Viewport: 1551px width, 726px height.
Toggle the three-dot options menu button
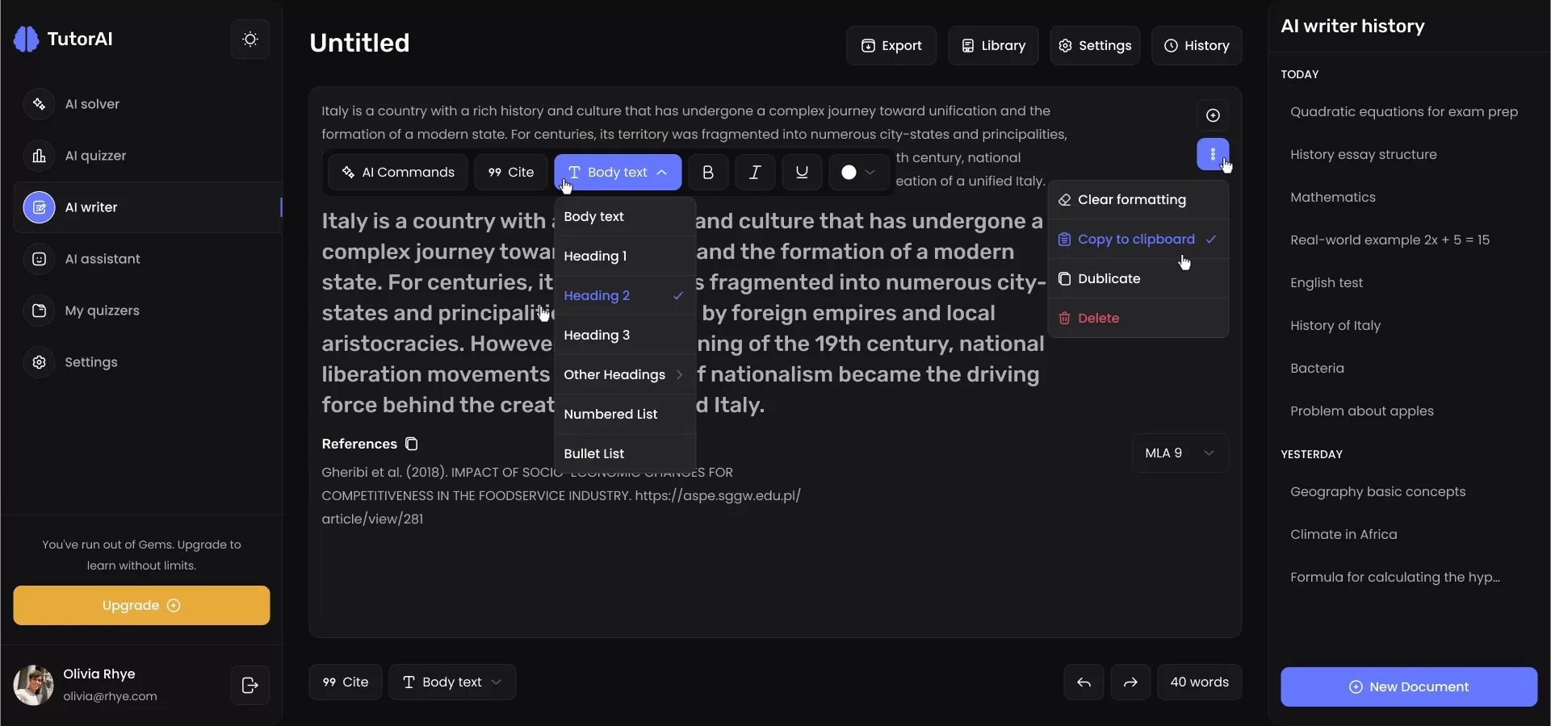pyautogui.click(x=1212, y=154)
